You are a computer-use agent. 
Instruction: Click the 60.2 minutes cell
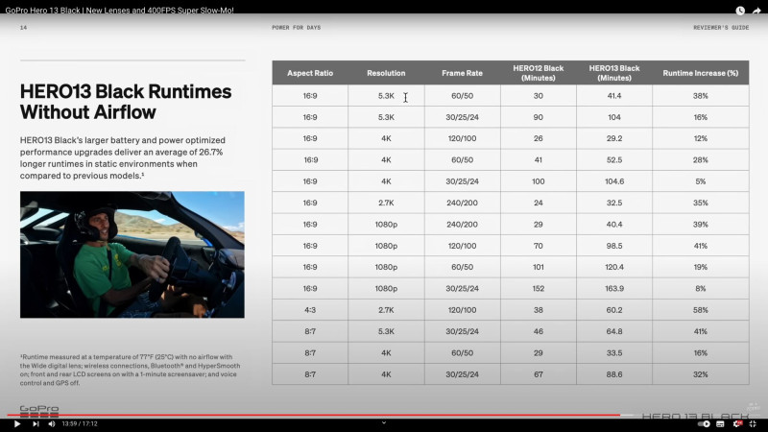point(614,310)
